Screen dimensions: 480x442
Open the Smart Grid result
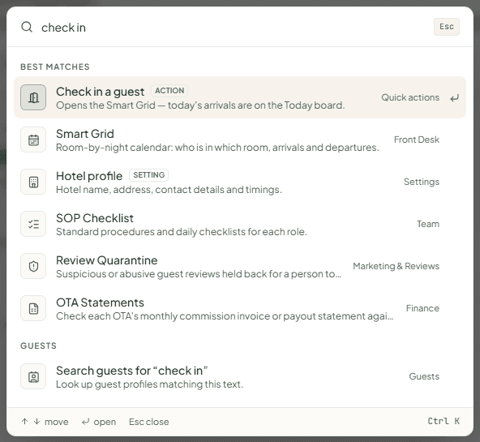pyautogui.click(x=240, y=139)
